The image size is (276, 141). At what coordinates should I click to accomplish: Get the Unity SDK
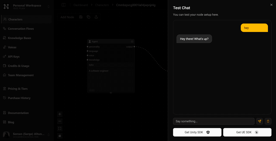(x=197, y=132)
